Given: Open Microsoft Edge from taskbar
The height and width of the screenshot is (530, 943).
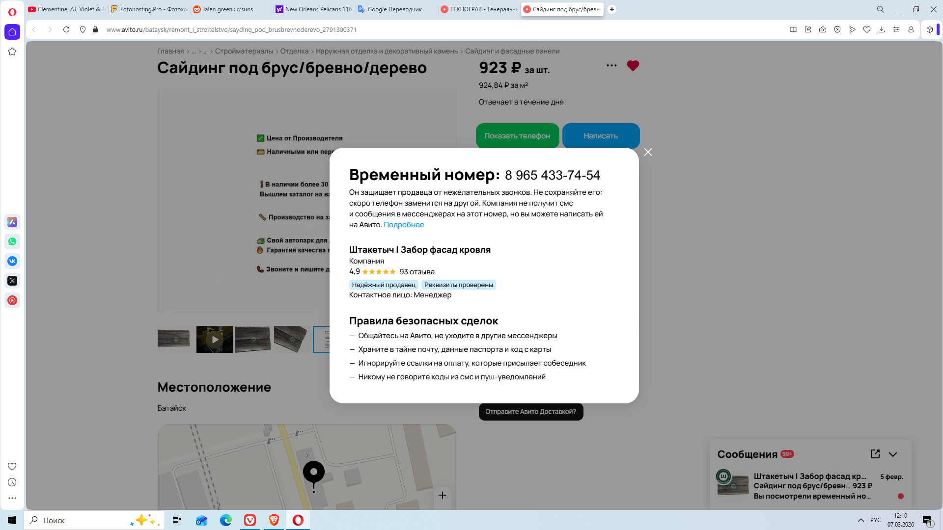Looking at the screenshot, I should [x=226, y=520].
